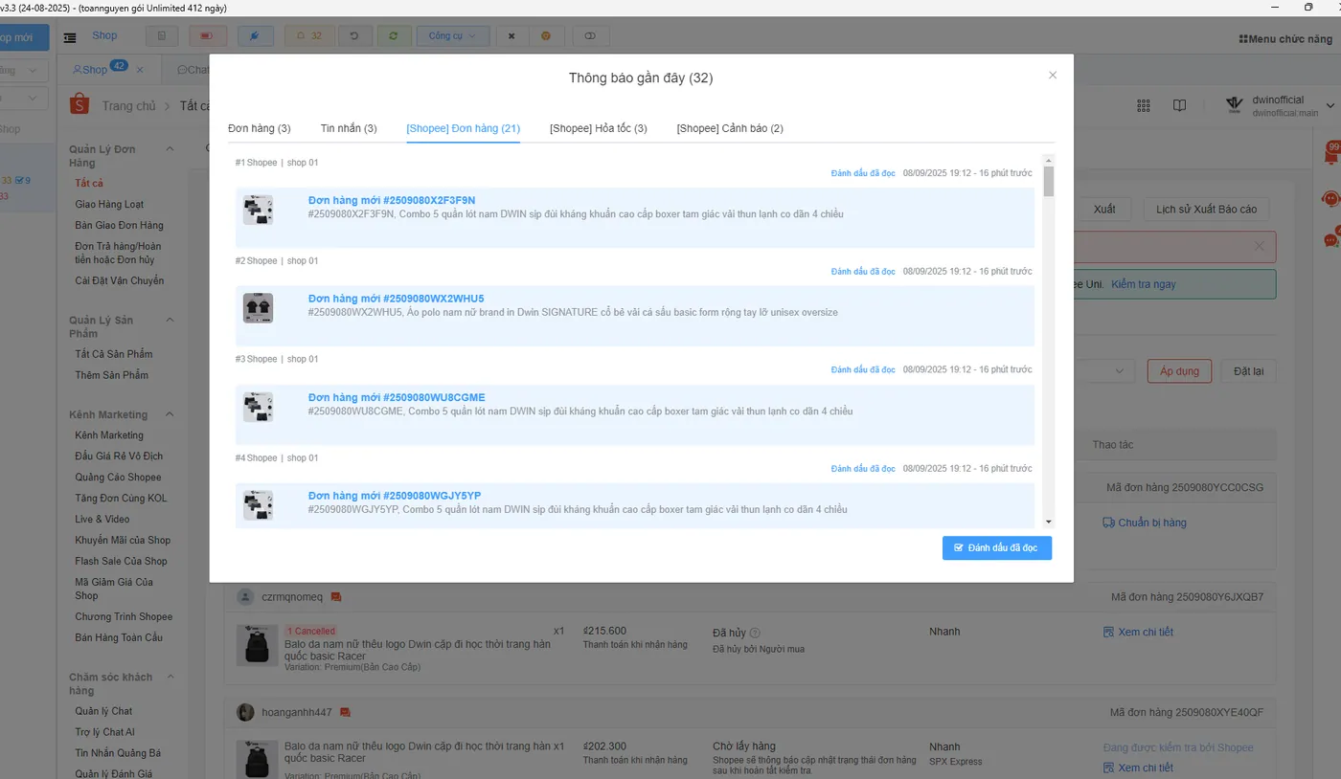Open the Công cụ dropdown
This screenshot has height=779, width=1341.
pos(453,35)
